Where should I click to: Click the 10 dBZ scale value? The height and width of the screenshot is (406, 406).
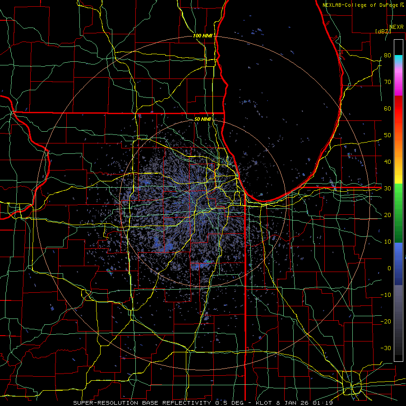[388, 242]
